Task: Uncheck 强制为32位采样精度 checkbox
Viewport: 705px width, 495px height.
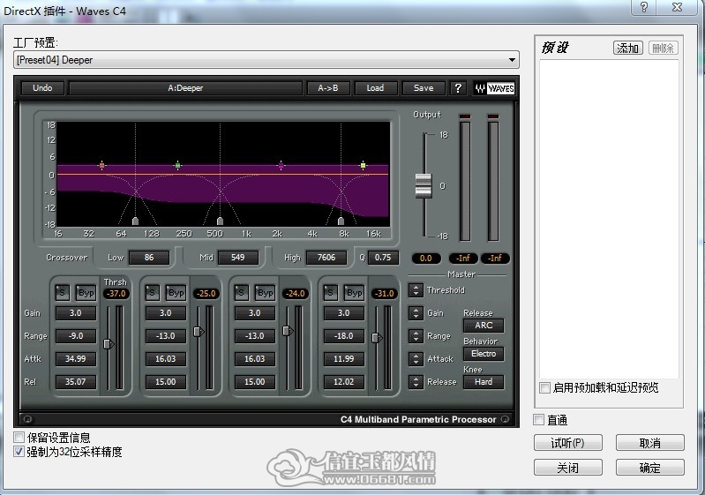Action: pyautogui.click(x=19, y=452)
